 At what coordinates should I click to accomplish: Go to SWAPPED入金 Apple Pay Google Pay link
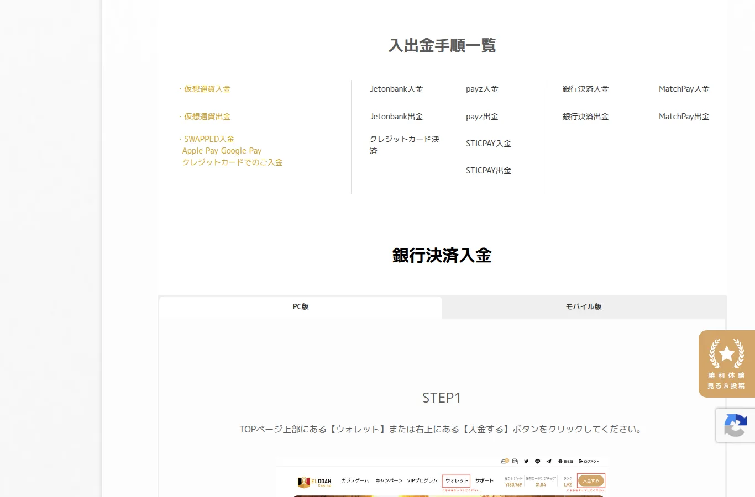pyautogui.click(x=232, y=151)
